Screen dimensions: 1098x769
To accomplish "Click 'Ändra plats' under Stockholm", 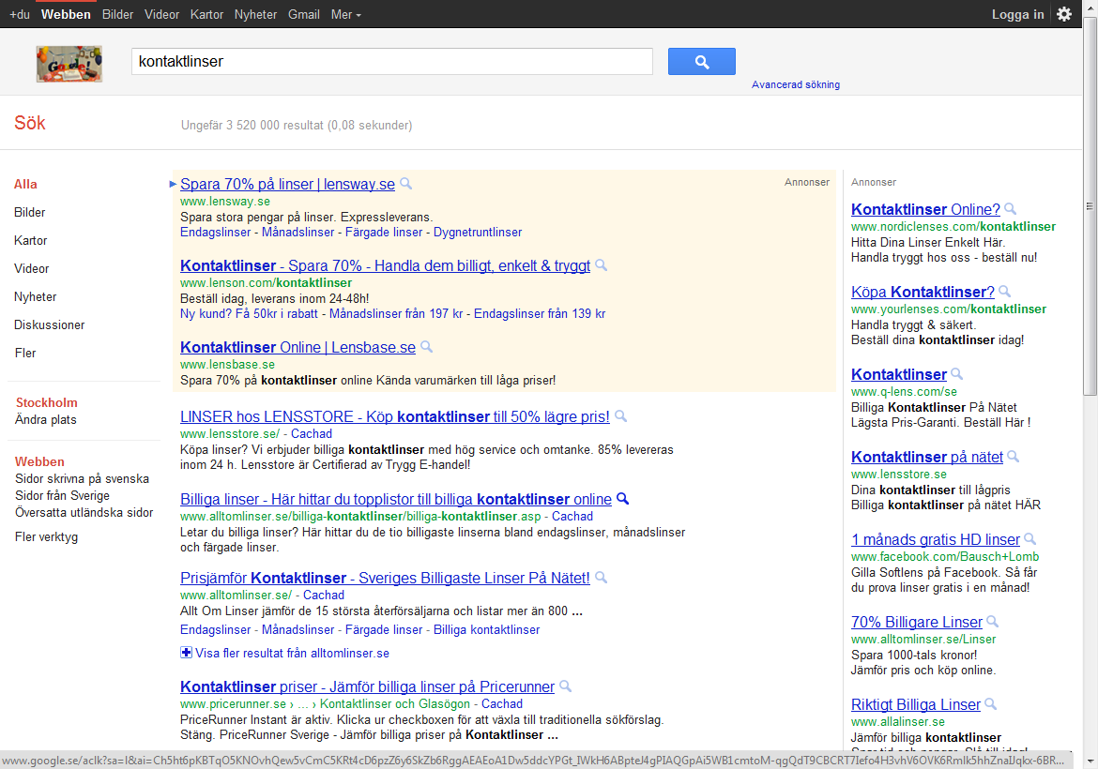I will (x=46, y=420).
